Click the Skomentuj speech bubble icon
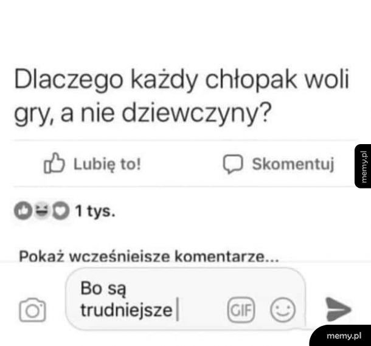The width and height of the screenshot is (371, 346). (x=233, y=164)
